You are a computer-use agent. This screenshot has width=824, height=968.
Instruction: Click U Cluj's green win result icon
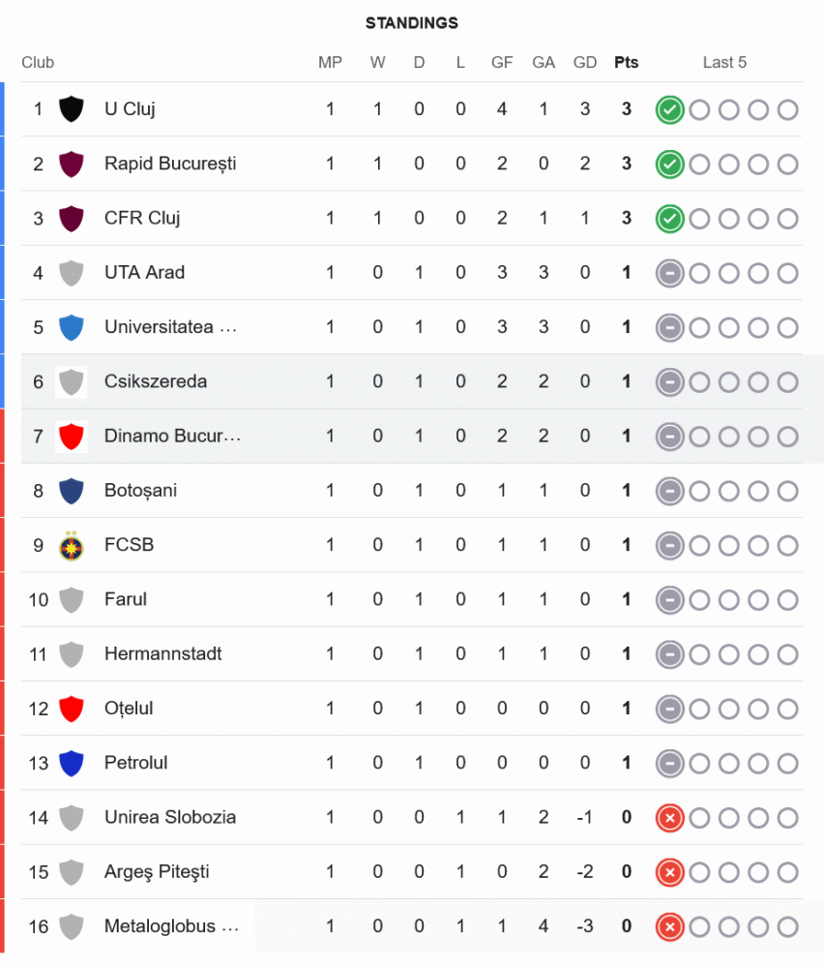669,109
